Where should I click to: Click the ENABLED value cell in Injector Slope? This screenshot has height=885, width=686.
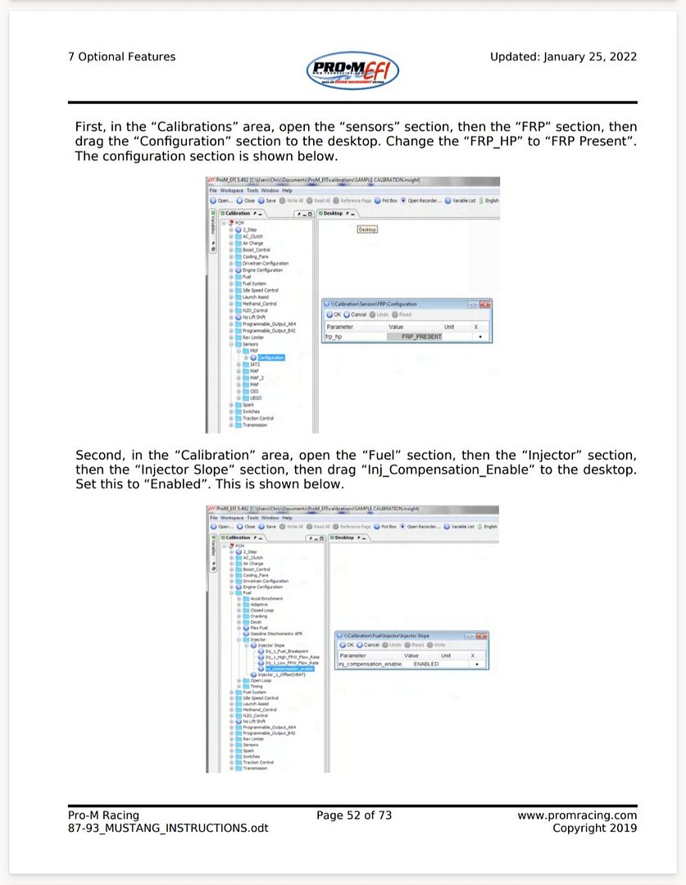click(425, 665)
